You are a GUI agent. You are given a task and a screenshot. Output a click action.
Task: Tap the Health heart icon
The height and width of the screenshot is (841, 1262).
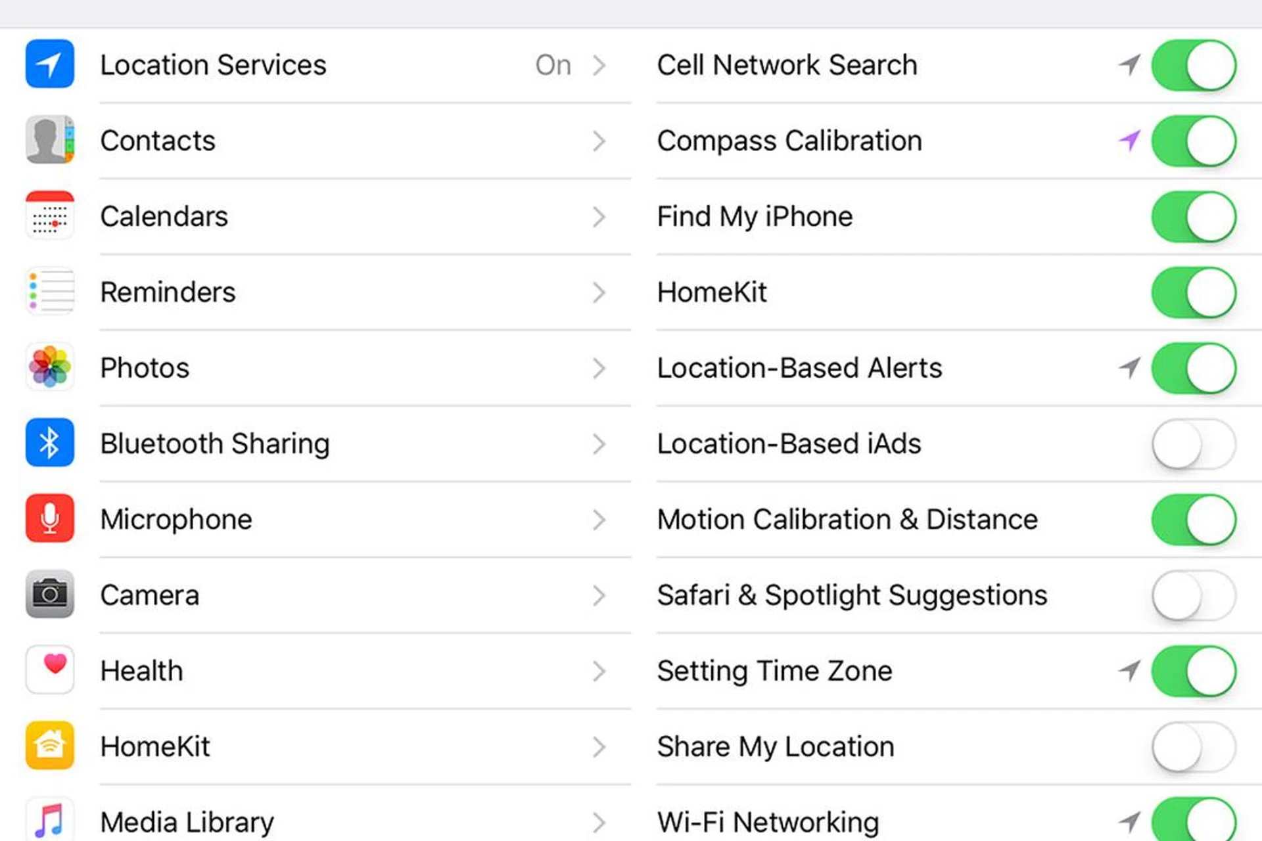point(49,670)
